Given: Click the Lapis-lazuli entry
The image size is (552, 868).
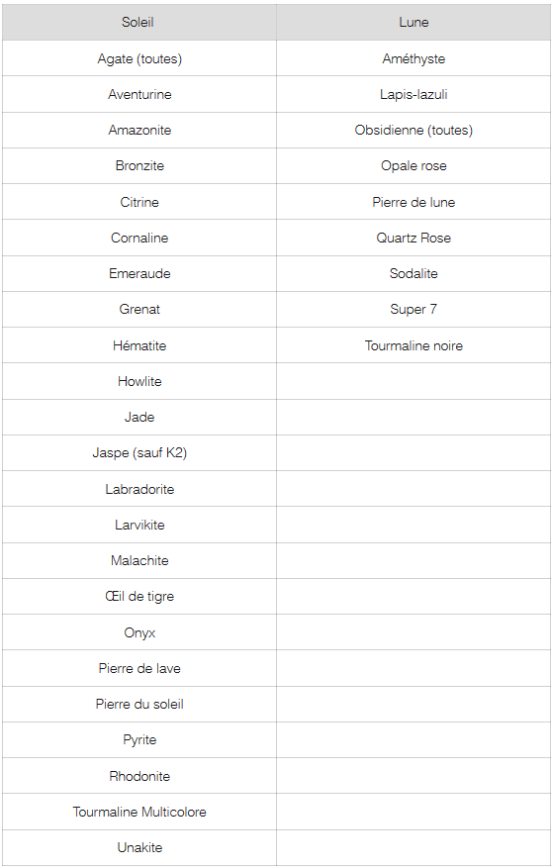Looking at the screenshot, I should tap(414, 94).
